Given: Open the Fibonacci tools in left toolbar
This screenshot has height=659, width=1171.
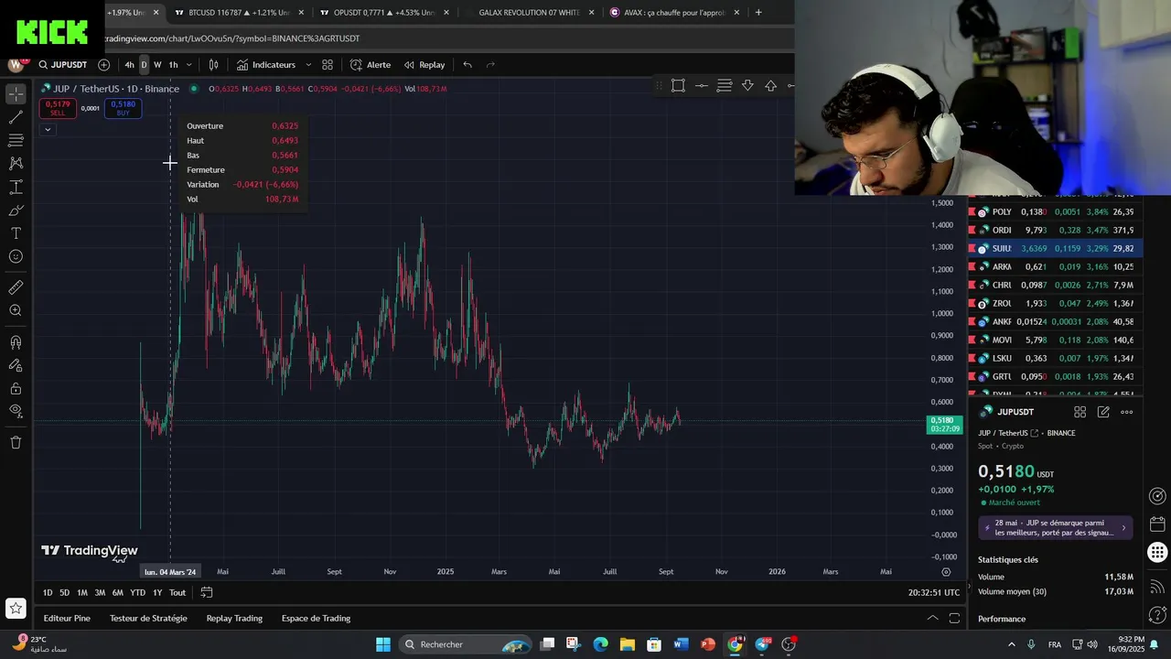Looking at the screenshot, I should tap(16, 140).
